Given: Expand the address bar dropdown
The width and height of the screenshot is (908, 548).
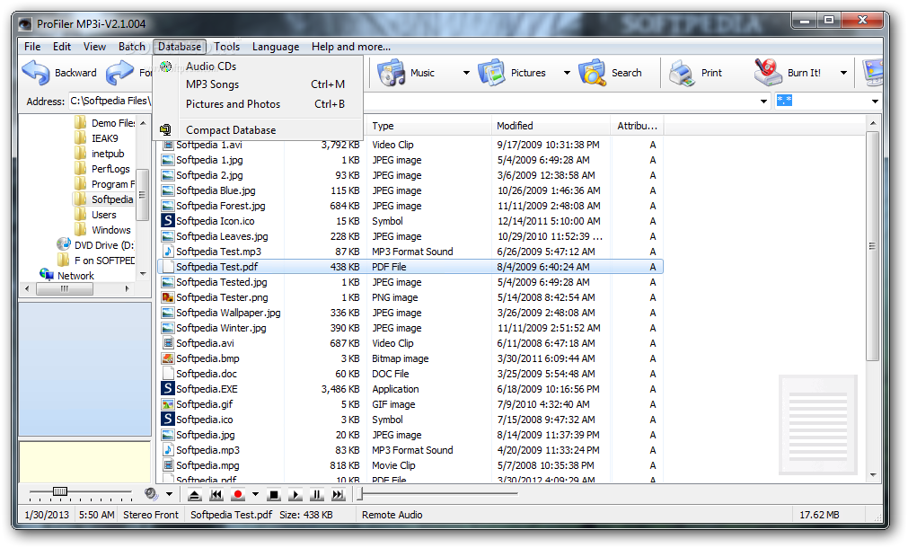Looking at the screenshot, I should [763, 102].
